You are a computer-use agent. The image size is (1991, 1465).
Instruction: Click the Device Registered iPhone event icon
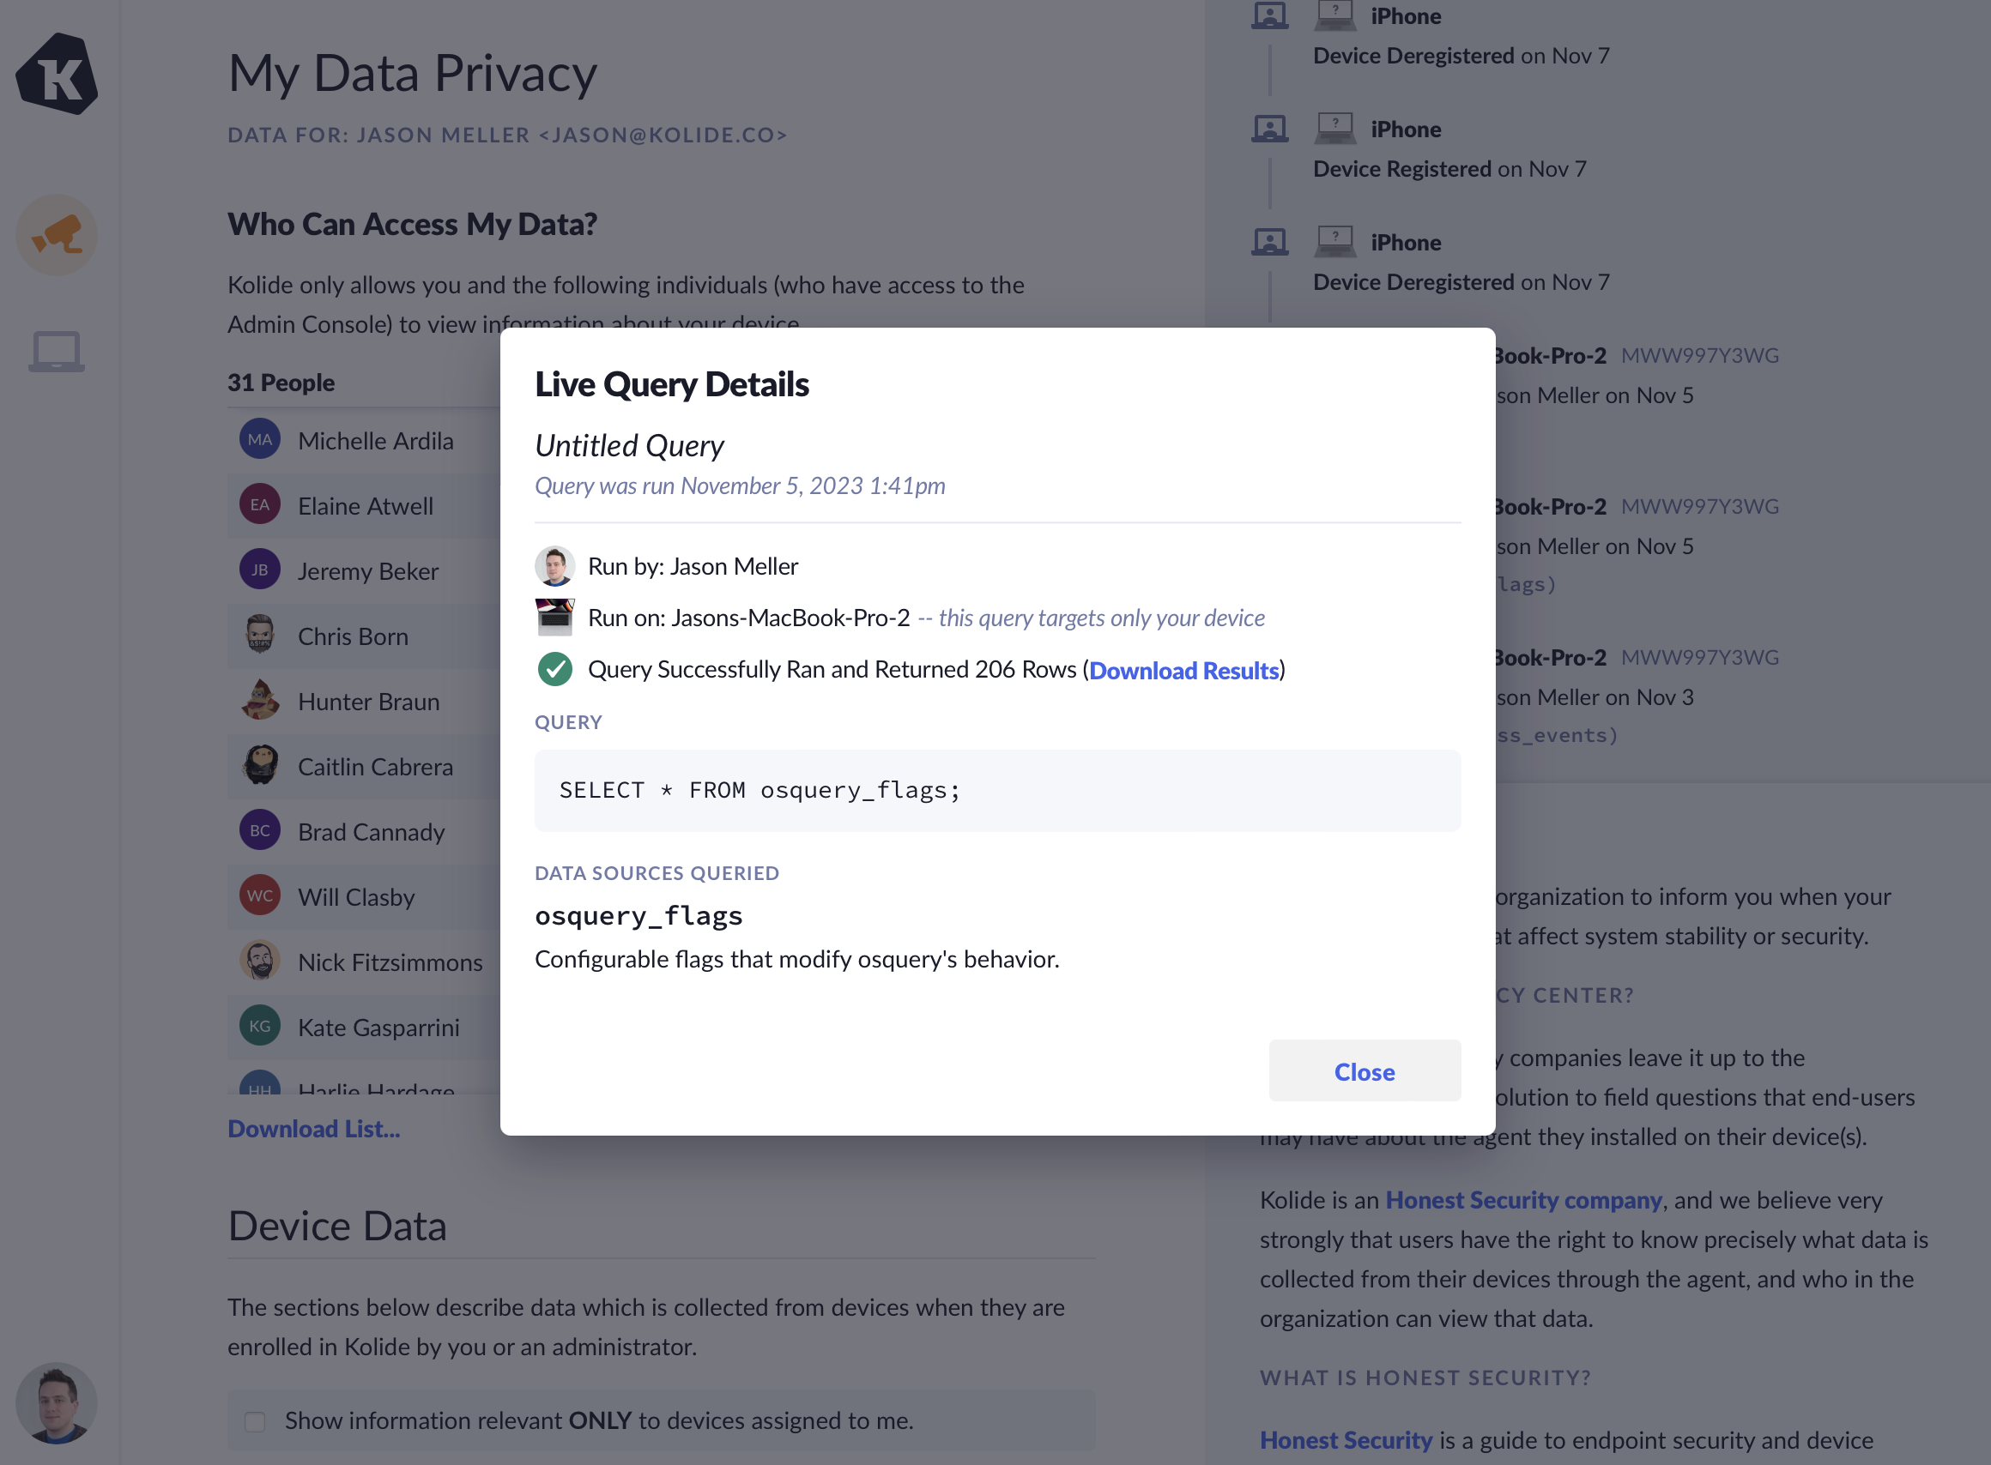coord(1269,130)
